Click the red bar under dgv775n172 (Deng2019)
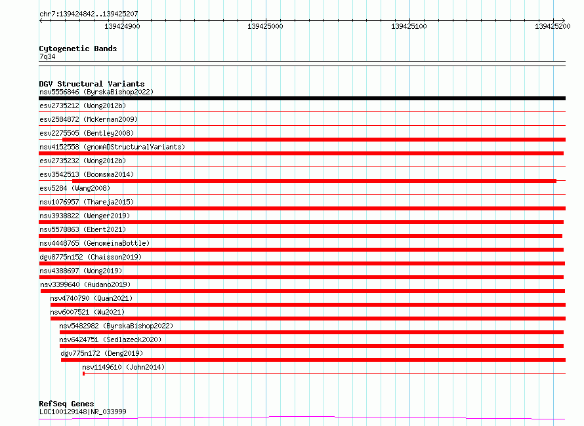The image size is (584, 426). (x=313, y=360)
